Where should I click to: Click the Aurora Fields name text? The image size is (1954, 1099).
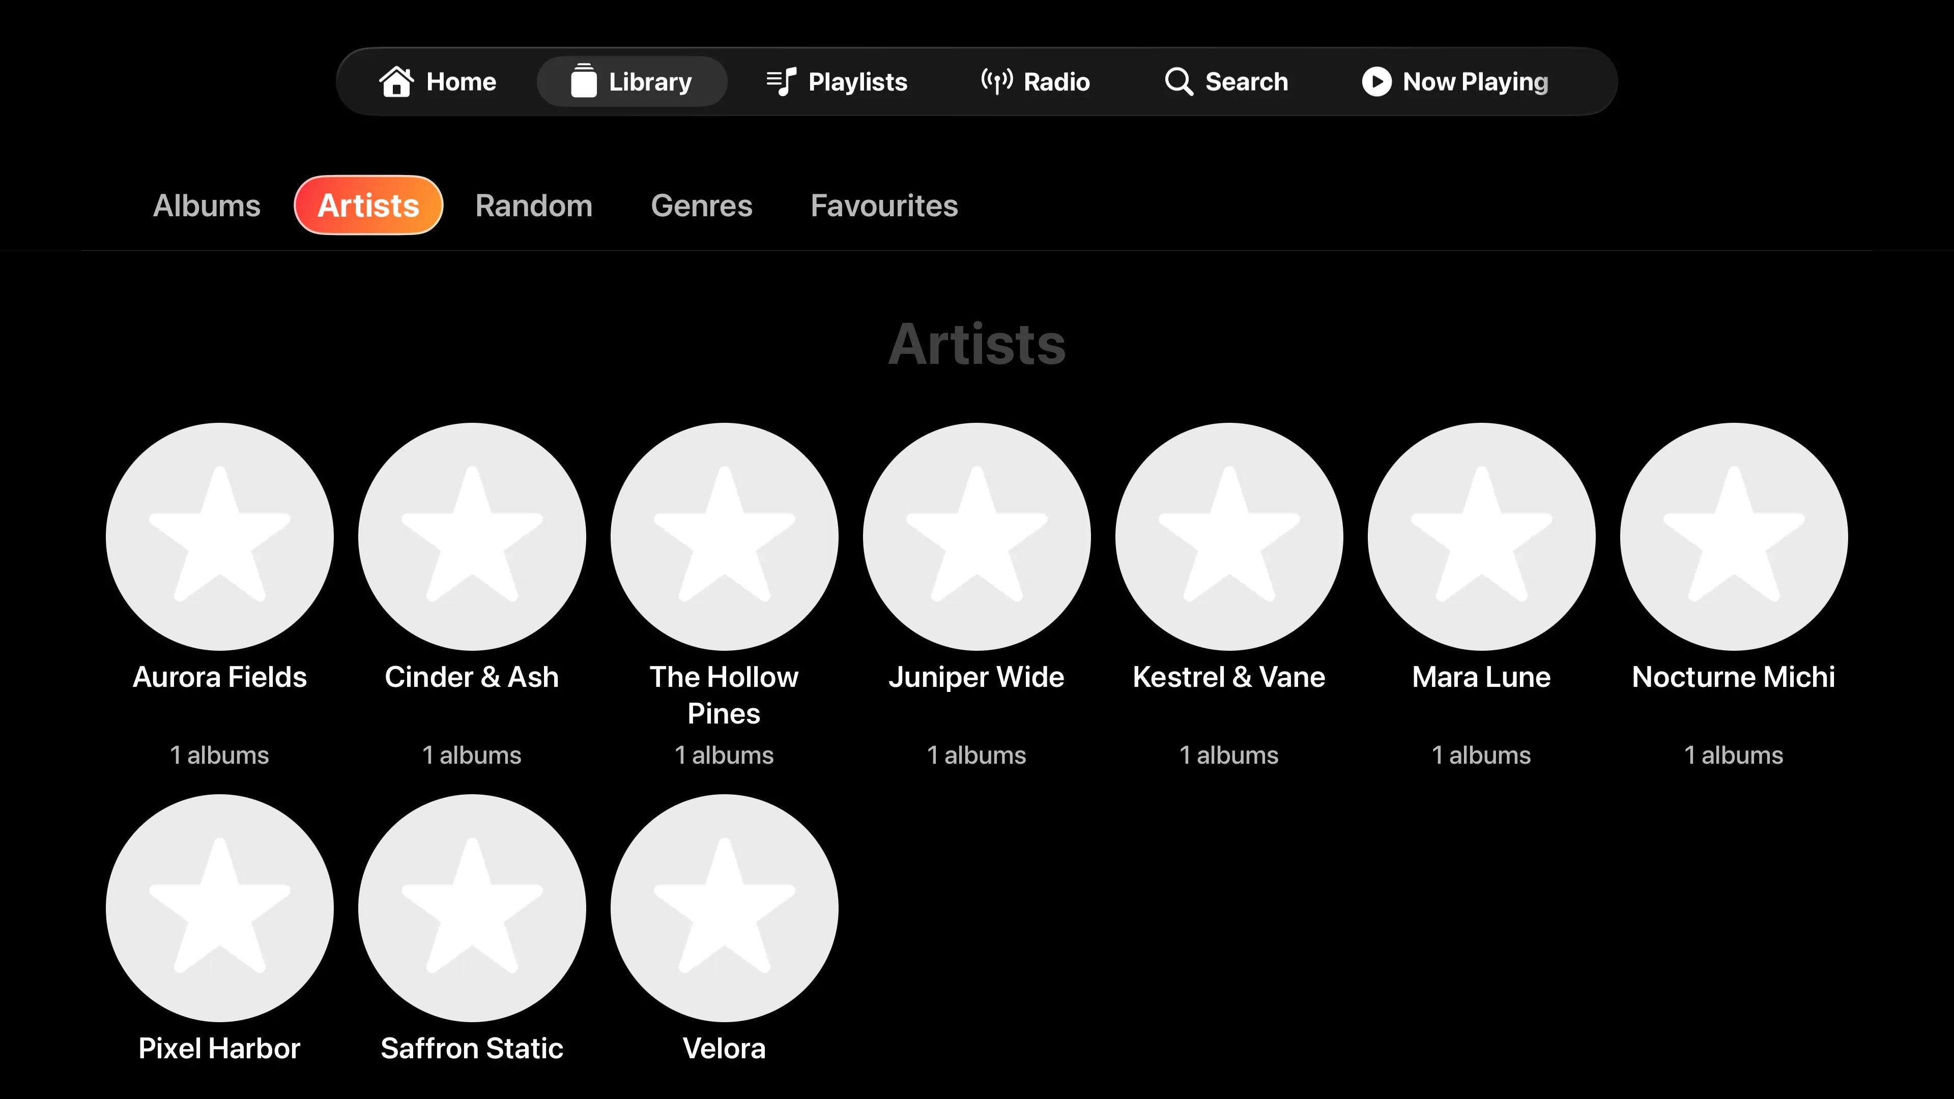pyautogui.click(x=220, y=677)
